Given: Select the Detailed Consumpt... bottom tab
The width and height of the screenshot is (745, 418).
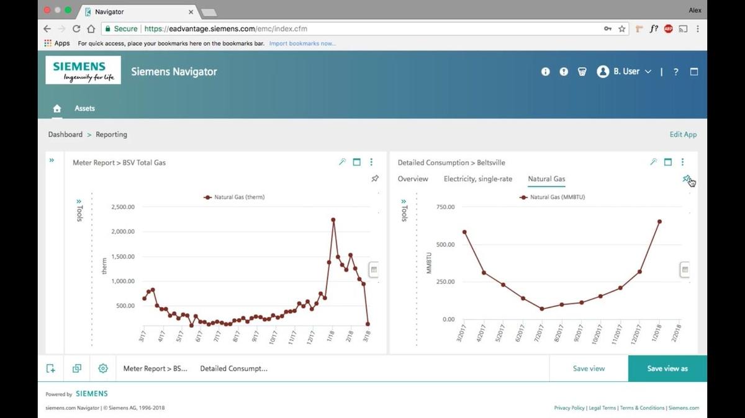Looking at the screenshot, I should 233,368.
